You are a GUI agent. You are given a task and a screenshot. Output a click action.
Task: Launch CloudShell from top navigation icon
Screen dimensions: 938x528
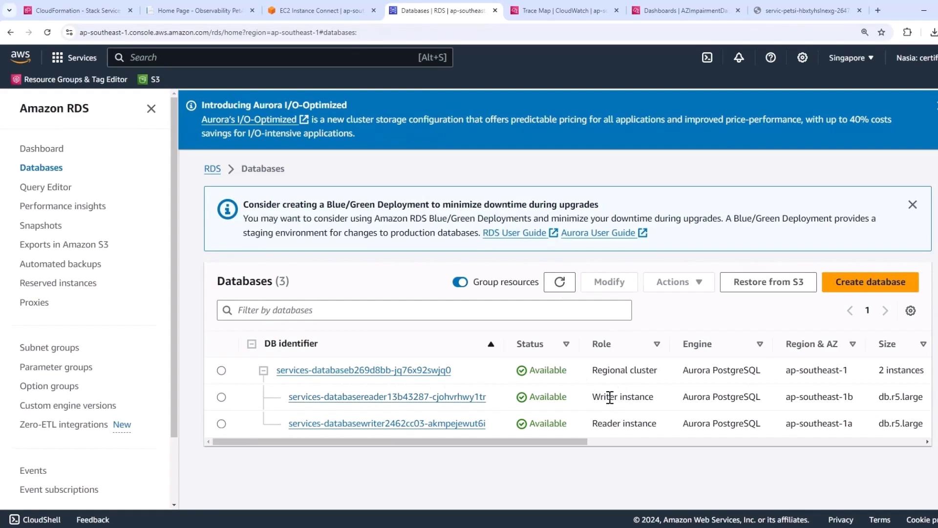(707, 58)
